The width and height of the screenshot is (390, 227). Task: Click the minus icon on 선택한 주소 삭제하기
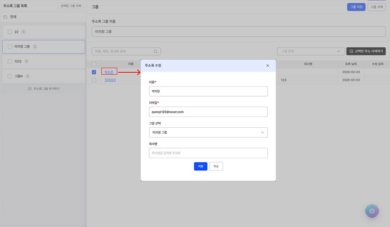pyautogui.click(x=351, y=51)
